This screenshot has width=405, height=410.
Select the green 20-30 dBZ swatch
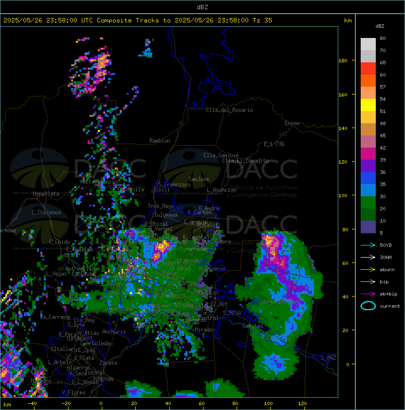coord(368,203)
